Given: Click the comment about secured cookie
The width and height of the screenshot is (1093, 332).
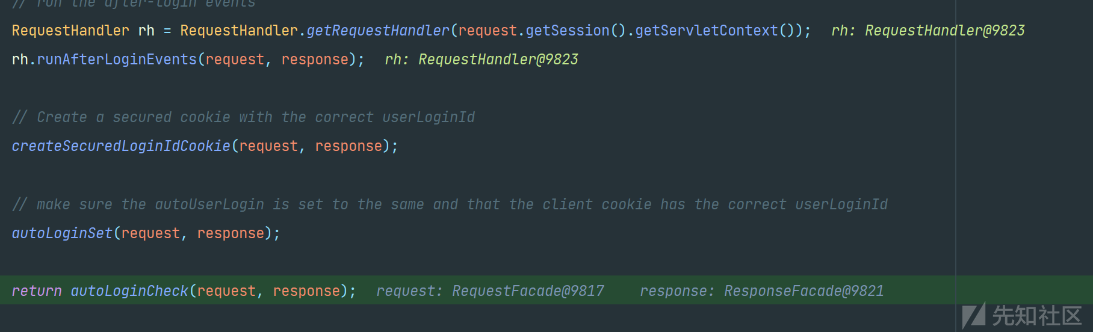Looking at the screenshot, I should pyautogui.click(x=243, y=117).
